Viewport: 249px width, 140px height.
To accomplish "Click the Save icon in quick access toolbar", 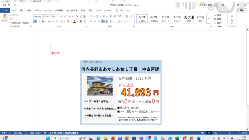I will [4, 5].
